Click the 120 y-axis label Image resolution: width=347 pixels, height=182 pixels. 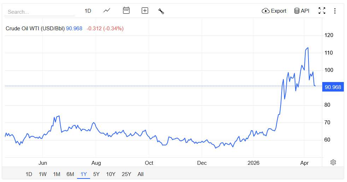click(x=329, y=35)
